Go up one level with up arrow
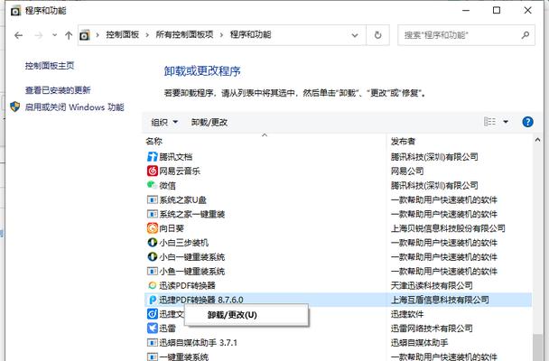Image resolution: width=549 pixels, height=361 pixels. tap(69, 35)
